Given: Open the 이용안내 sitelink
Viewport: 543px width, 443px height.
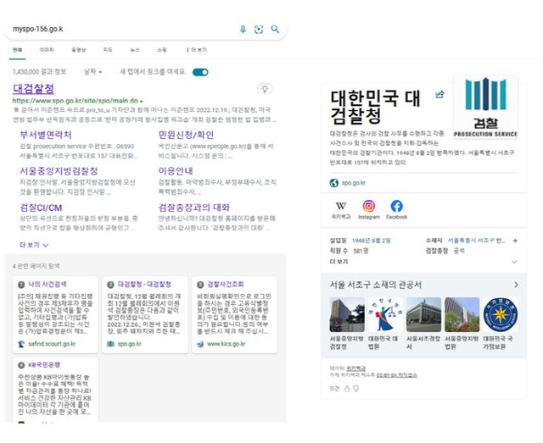Looking at the screenshot, I should tap(176, 171).
